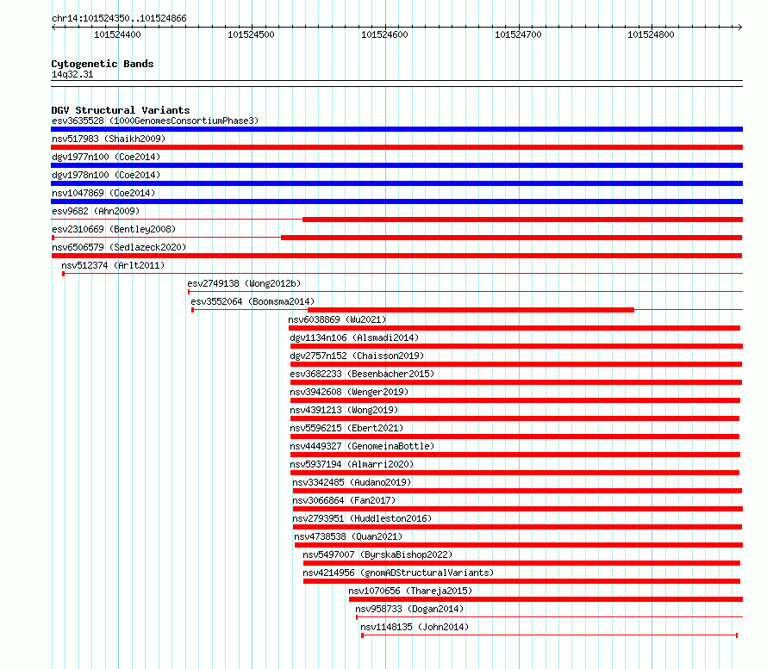Select the red bar under nsv517983
Viewport: 767px width, 669px height.
[396, 147]
